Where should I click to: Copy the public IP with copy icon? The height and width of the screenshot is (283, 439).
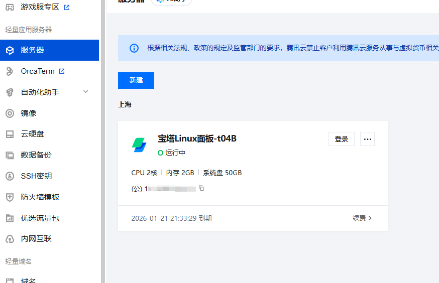click(201, 188)
